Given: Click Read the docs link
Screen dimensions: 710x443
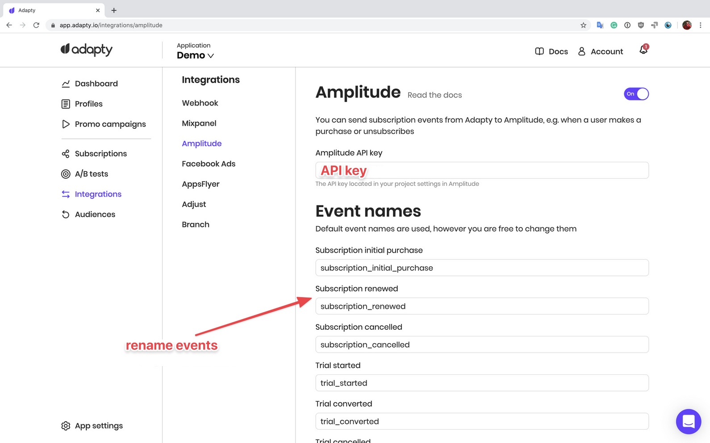Looking at the screenshot, I should point(434,95).
